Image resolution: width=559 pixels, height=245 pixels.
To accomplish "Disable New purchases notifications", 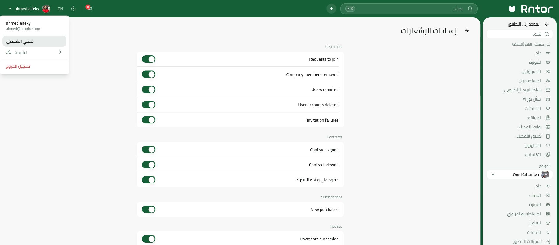I will (x=149, y=209).
